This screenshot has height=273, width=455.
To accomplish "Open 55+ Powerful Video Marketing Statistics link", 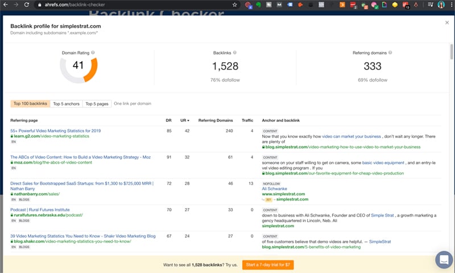I will click(55, 131).
